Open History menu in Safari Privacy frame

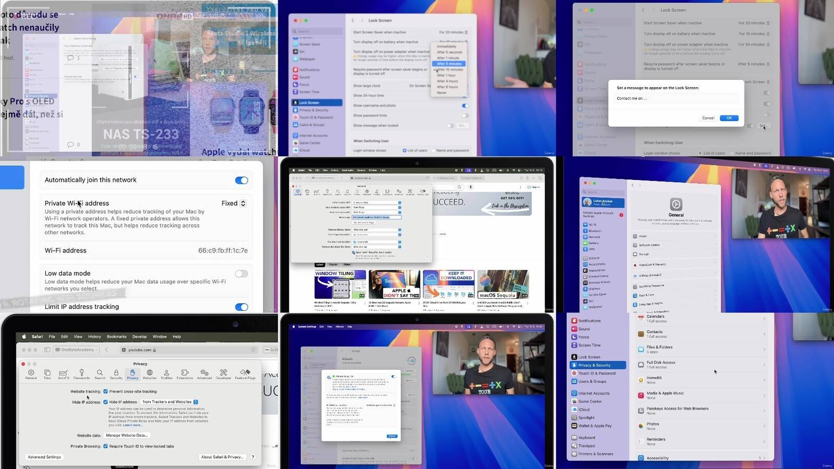pos(94,336)
